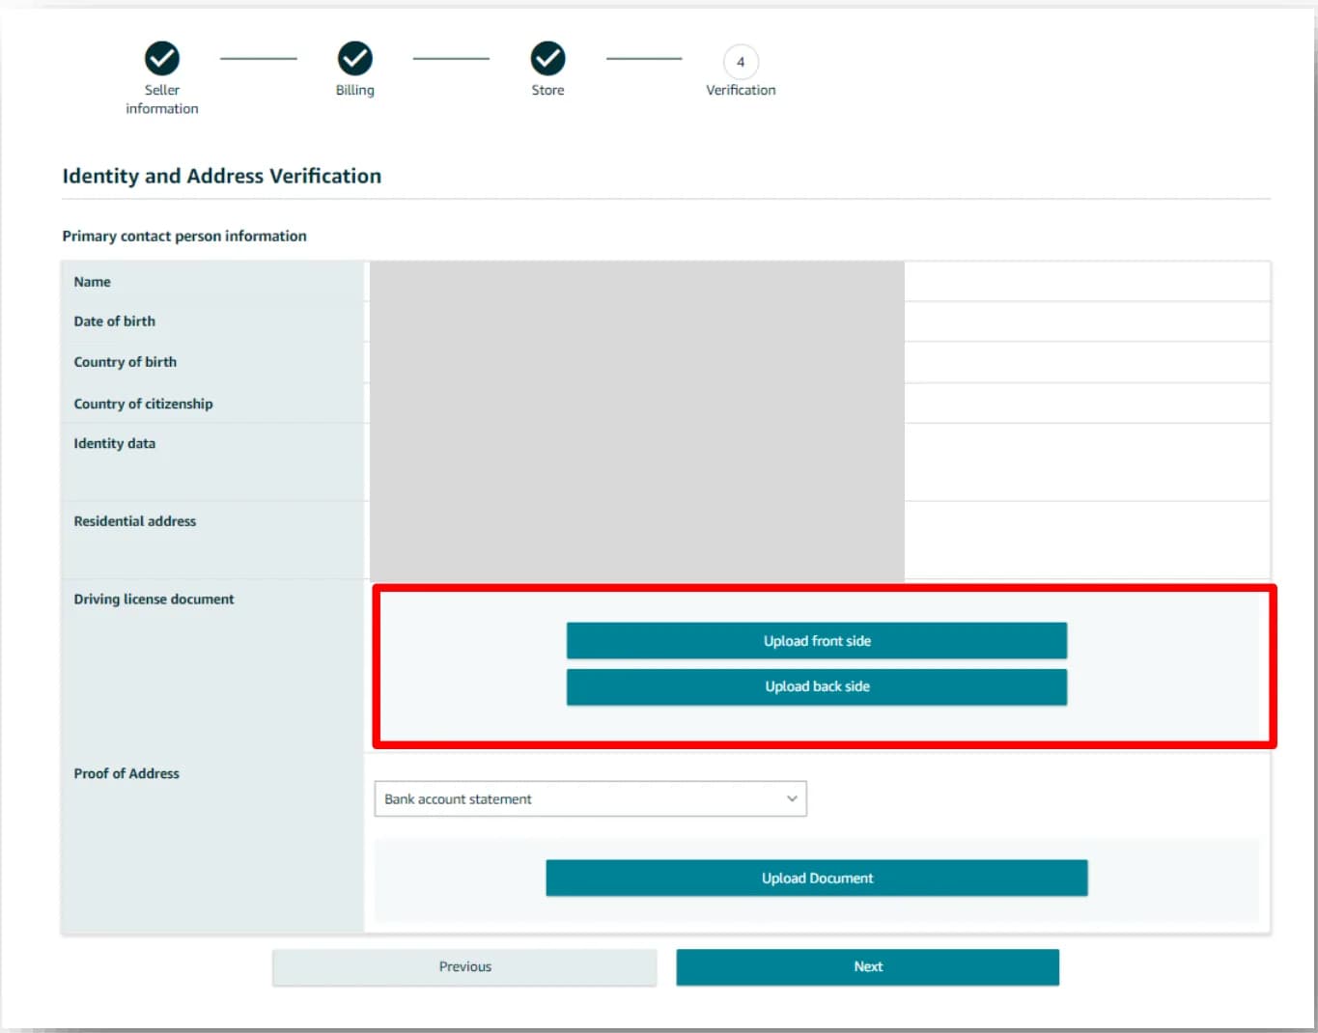Click the Verification step label
Image resolution: width=1318 pixels, height=1033 pixels.
click(741, 90)
